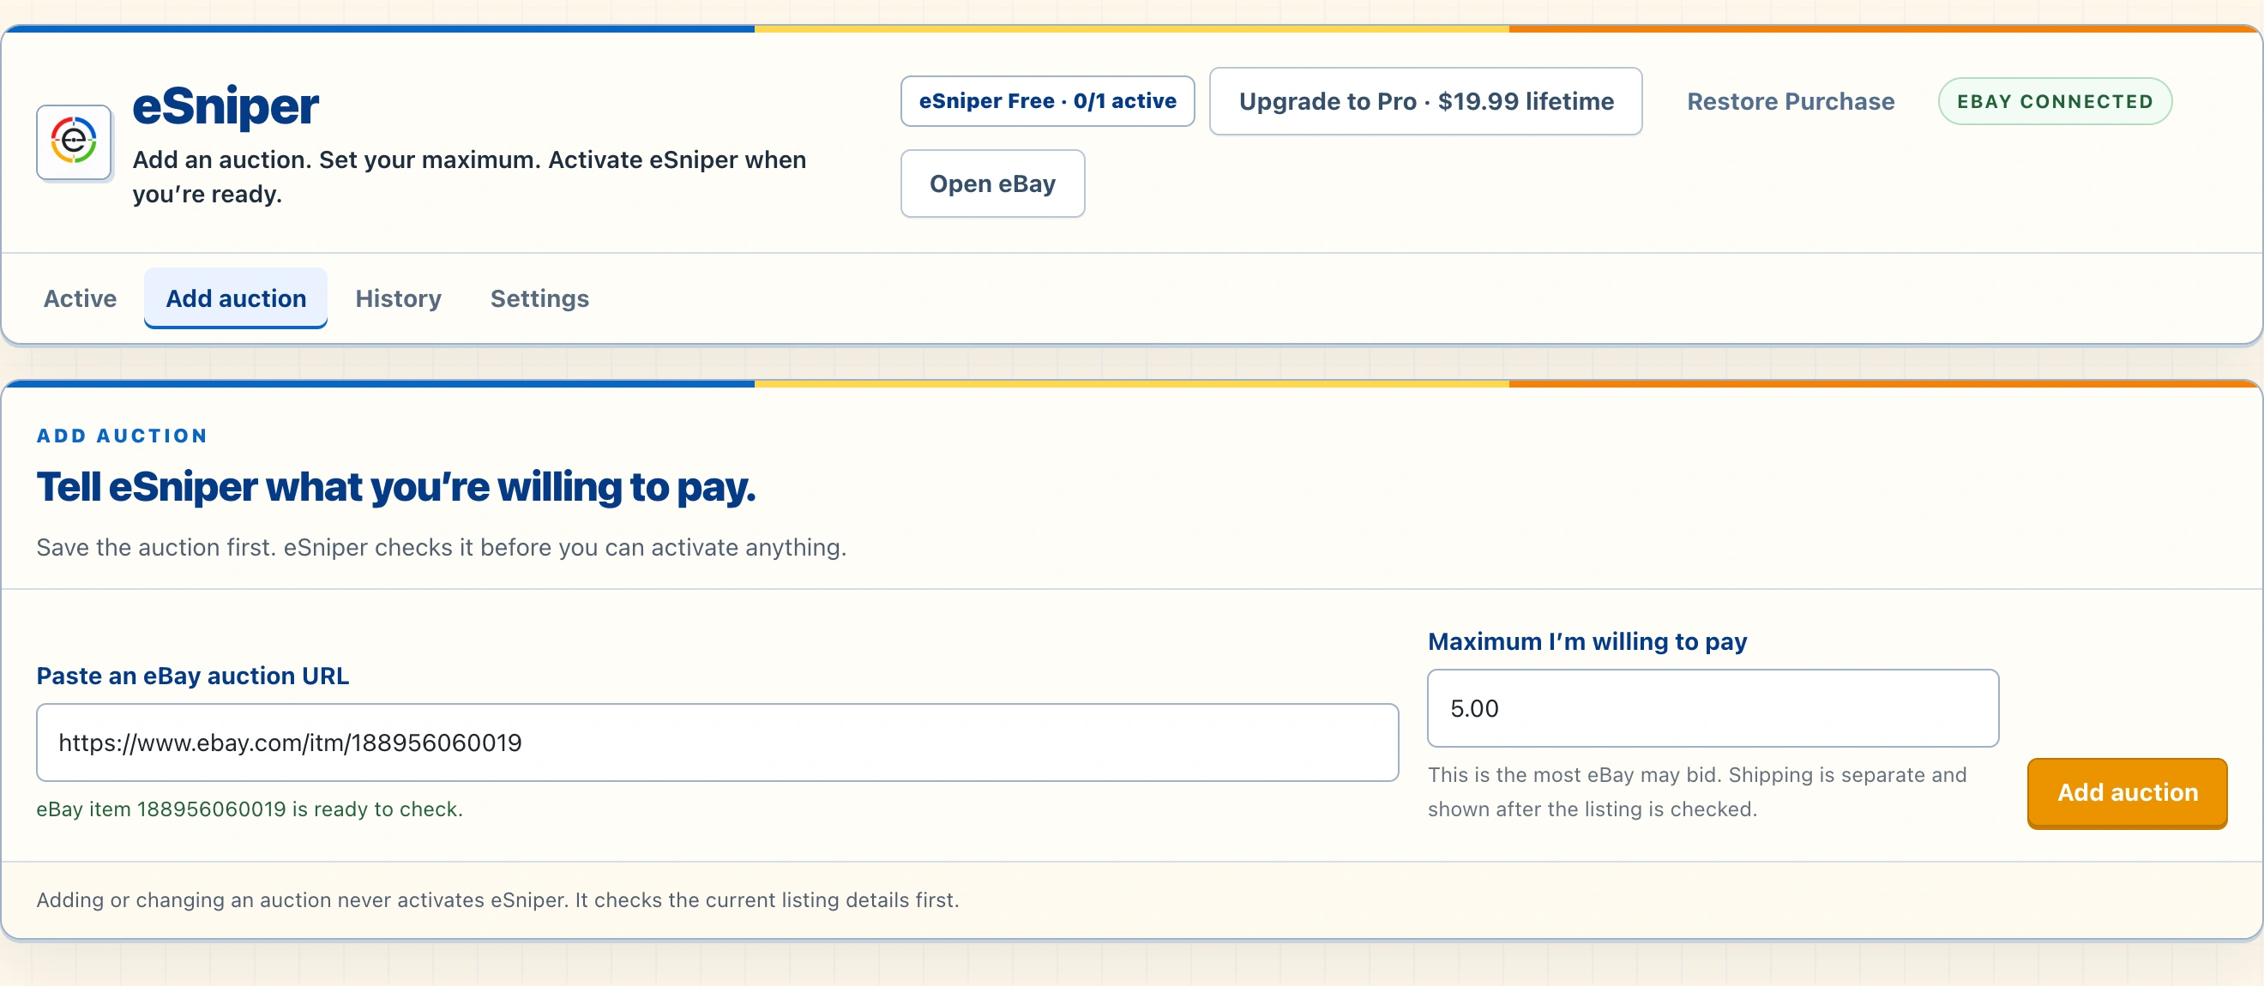Click the EBAY CONNECTED status badge
This screenshot has width=2264, height=986.
point(2055,101)
